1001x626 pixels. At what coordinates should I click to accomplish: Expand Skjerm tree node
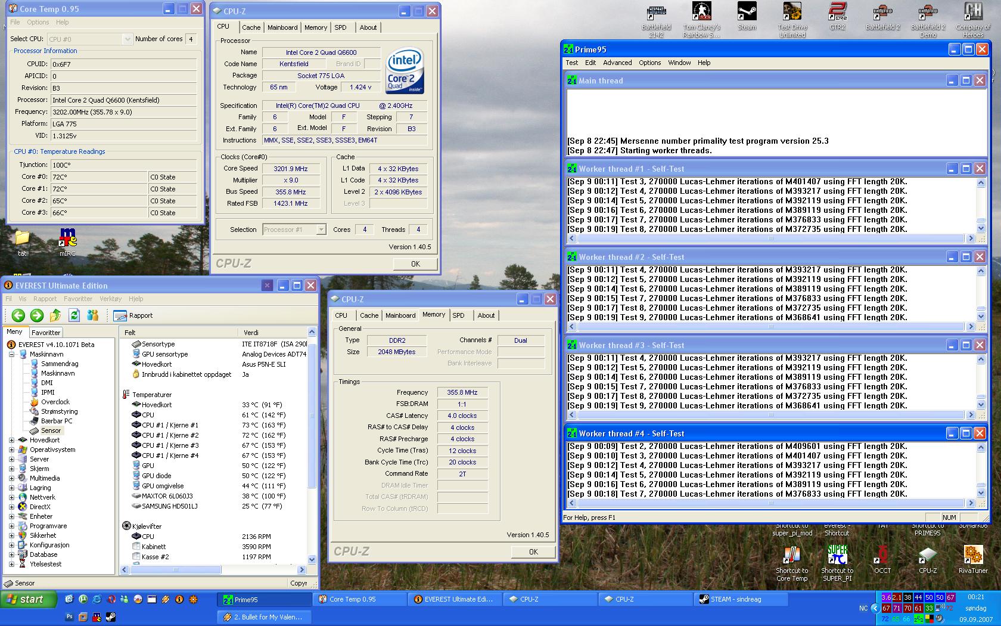pyautogui.click(x=11, y=469)
